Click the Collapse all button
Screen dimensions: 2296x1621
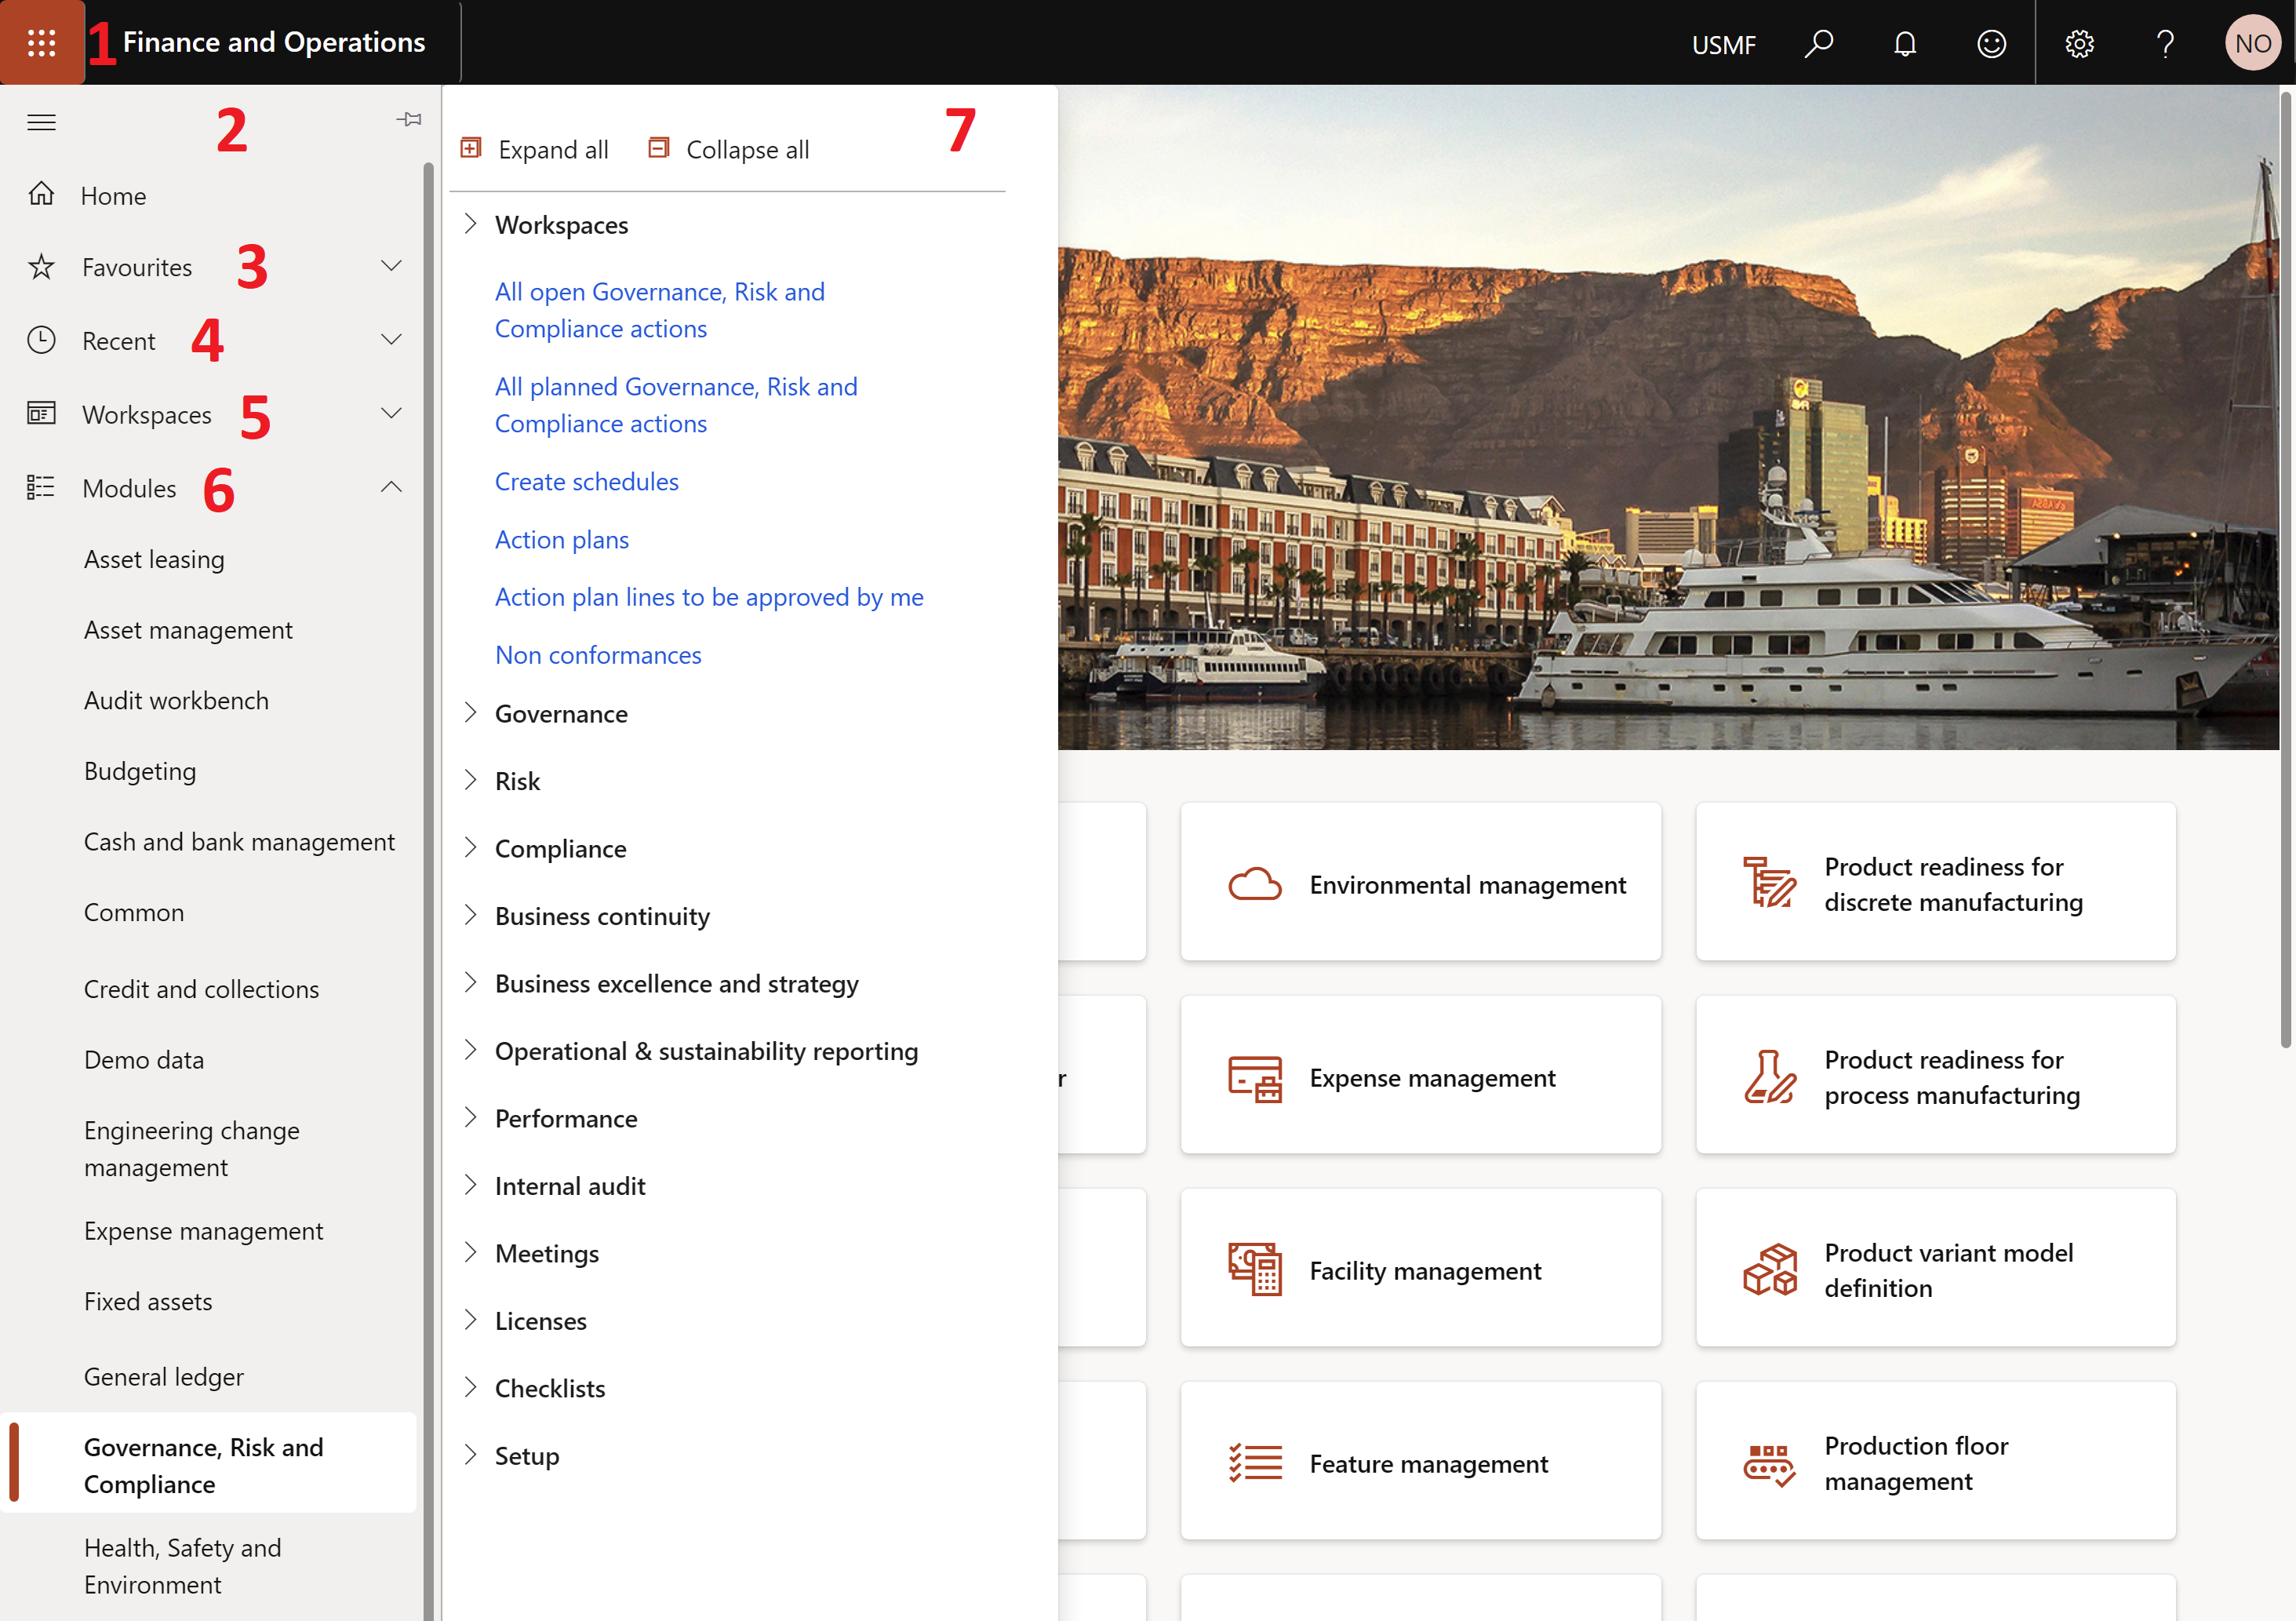coord(728,149)
